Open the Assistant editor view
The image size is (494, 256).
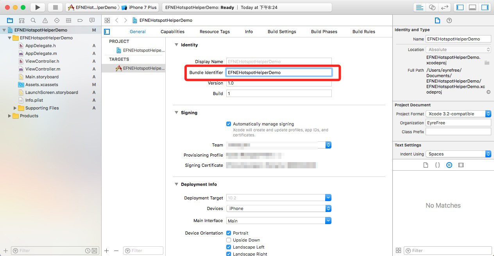tap(432, 7)
